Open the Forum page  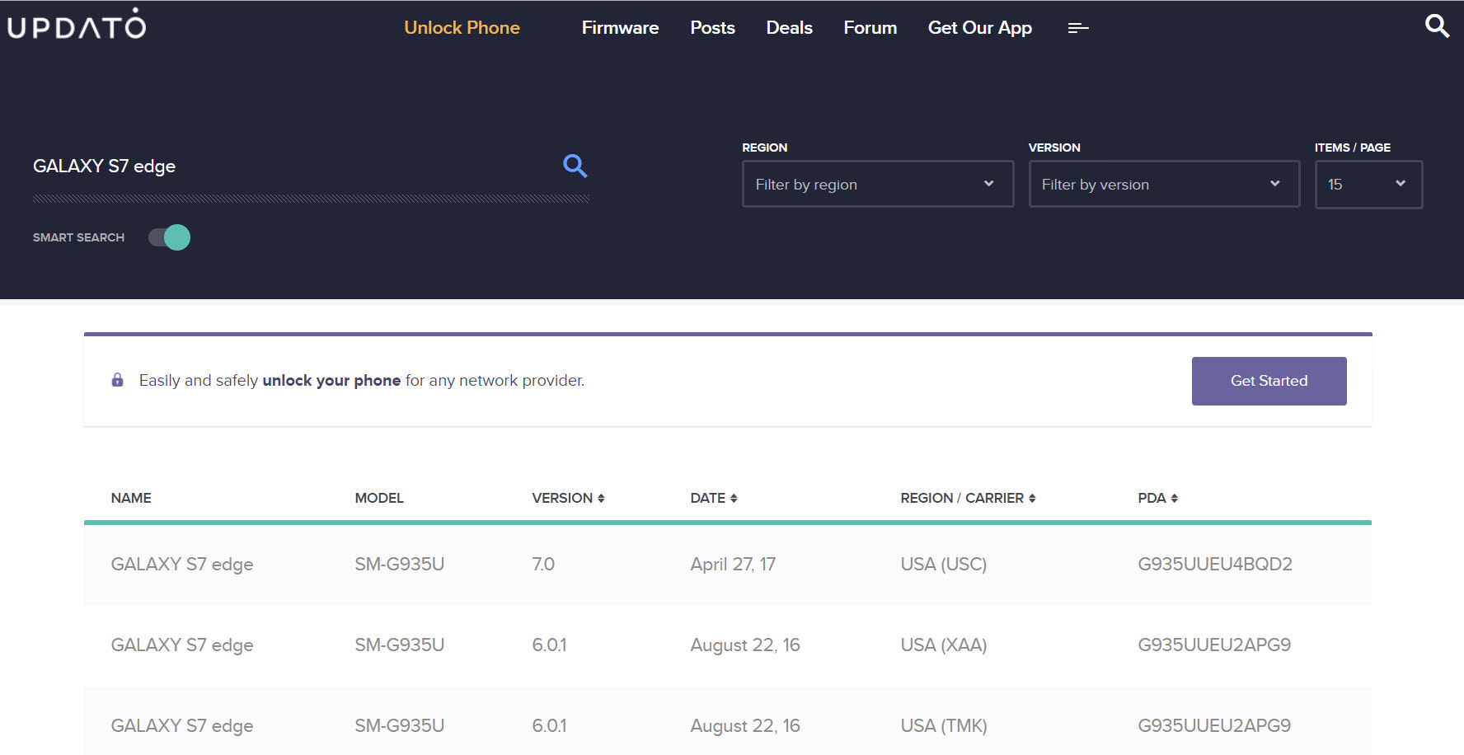point(870,28)
